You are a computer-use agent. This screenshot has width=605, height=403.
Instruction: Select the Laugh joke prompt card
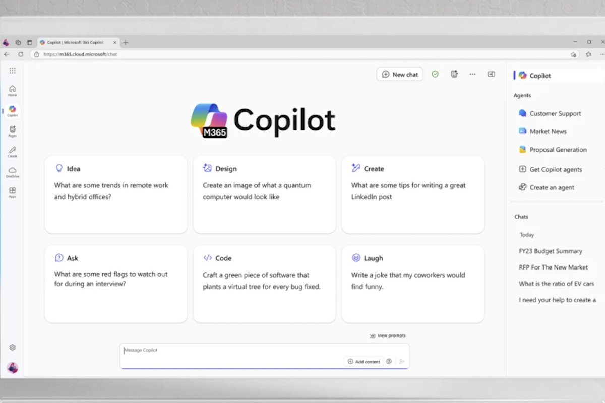[x=413, y=284]
